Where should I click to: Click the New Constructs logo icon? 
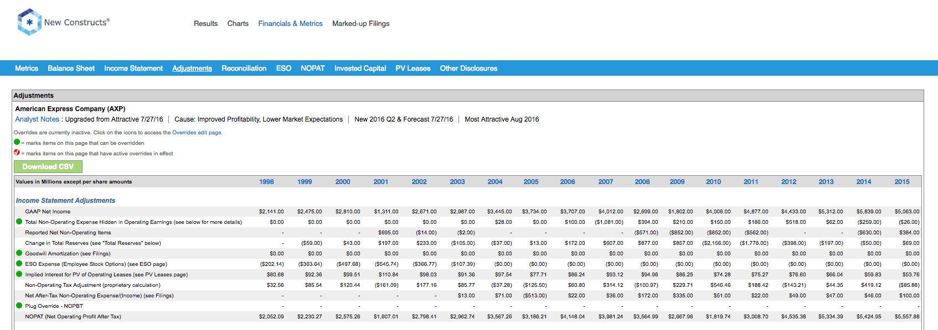(29, 22)
